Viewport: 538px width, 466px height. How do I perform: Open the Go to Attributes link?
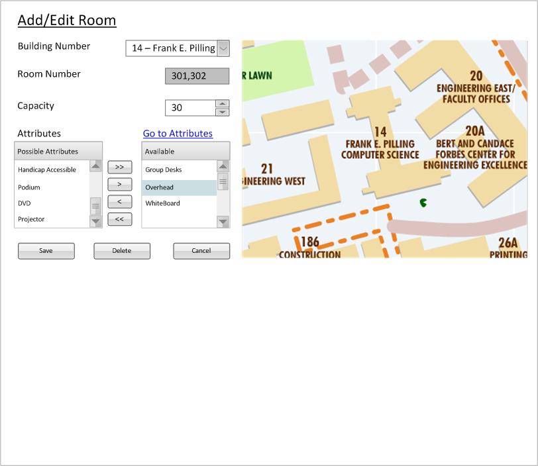pyautogui.click(x=178, y=134)
